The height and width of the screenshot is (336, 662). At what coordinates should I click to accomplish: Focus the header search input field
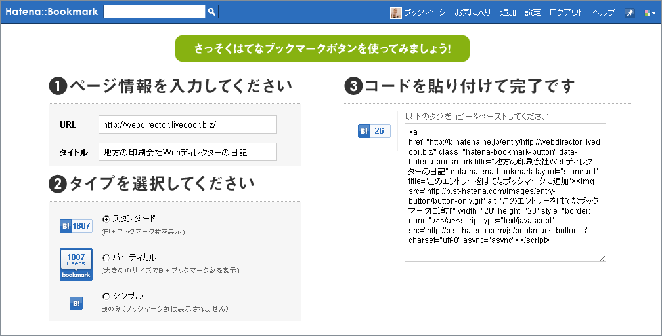pos(154,12)
